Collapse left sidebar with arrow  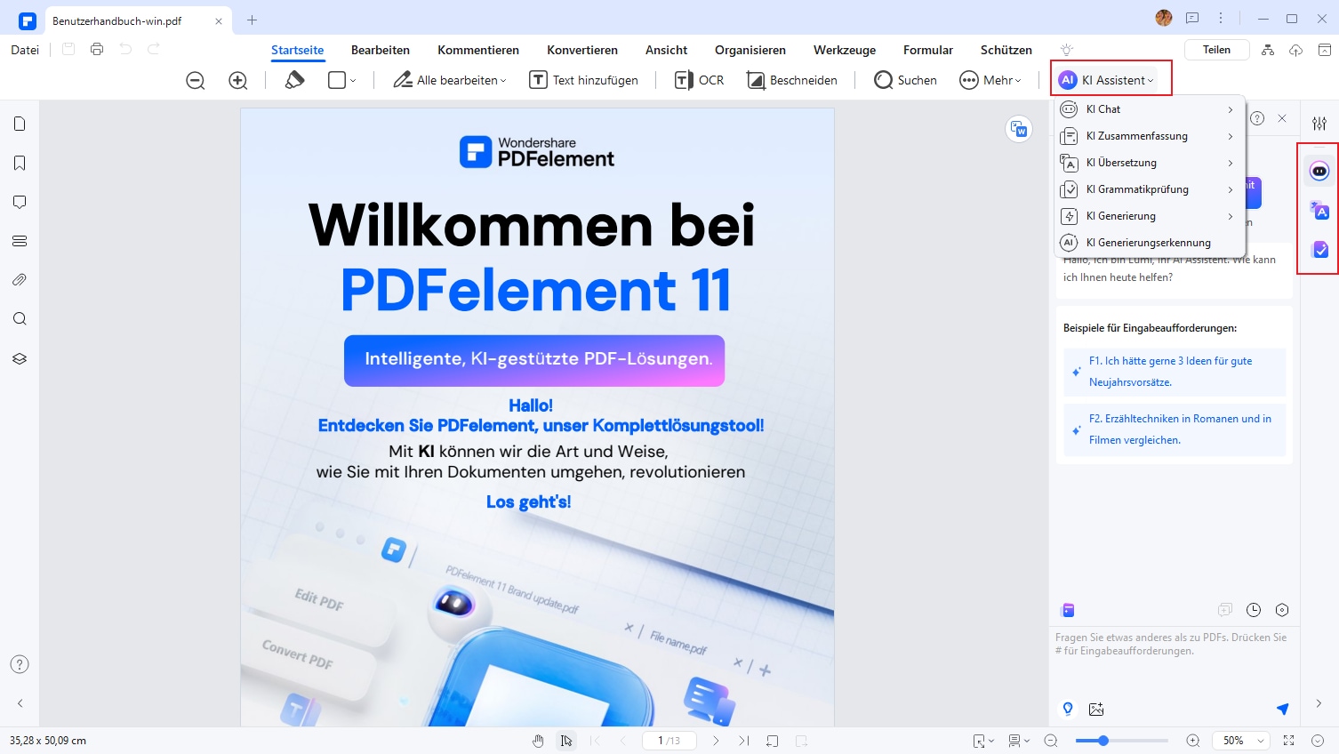click(20, 703)
